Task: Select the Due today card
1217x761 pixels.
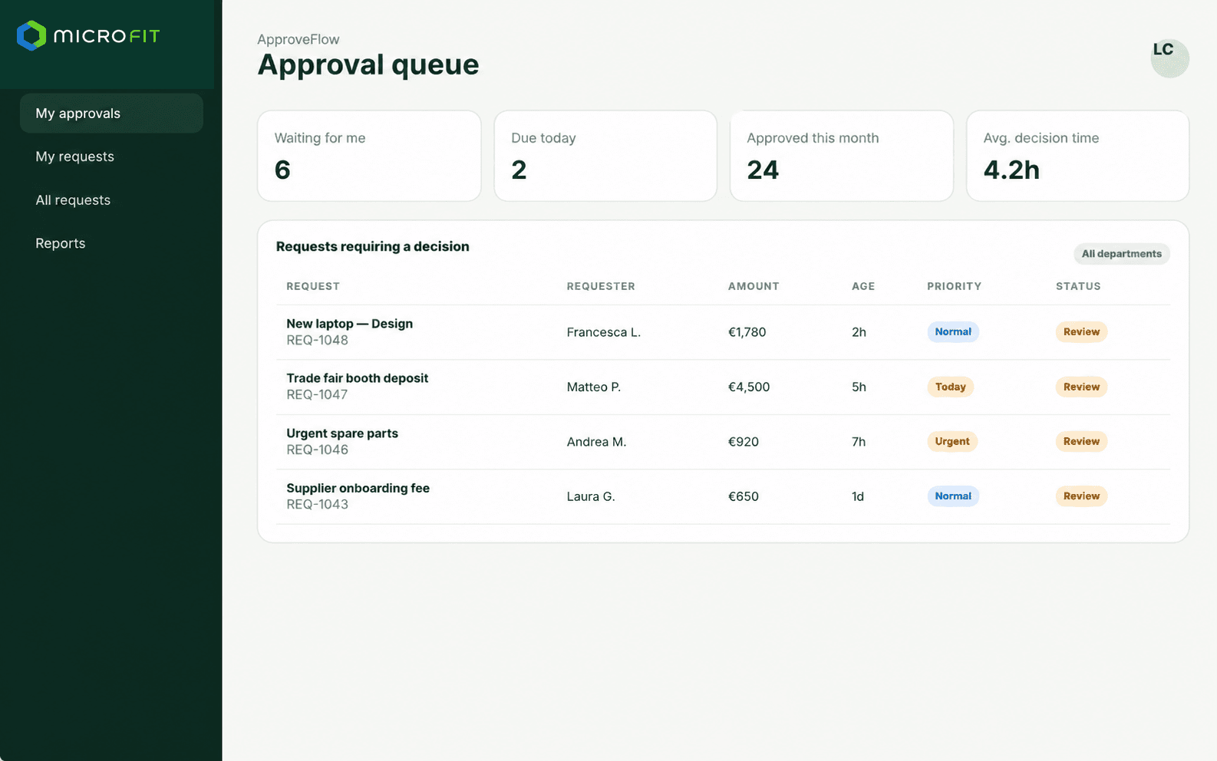Action: pos(605,156)
